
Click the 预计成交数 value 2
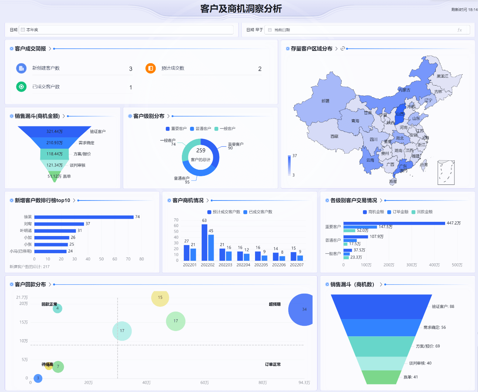(x=260, y=69)
